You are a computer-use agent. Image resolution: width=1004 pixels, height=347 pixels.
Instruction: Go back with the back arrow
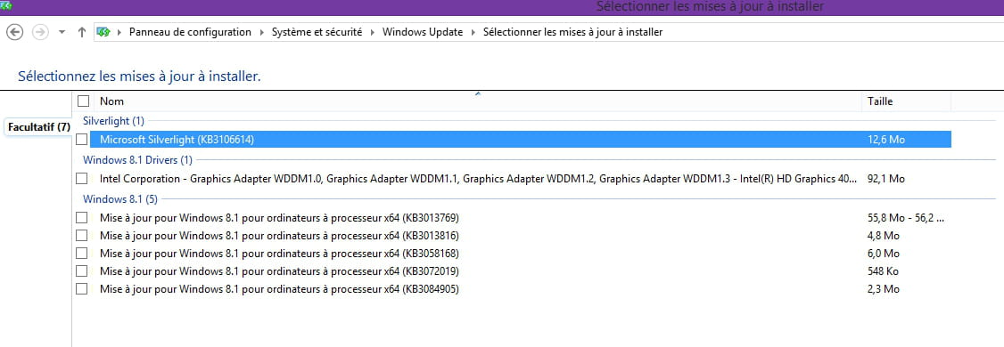click(x=15, y=32)
